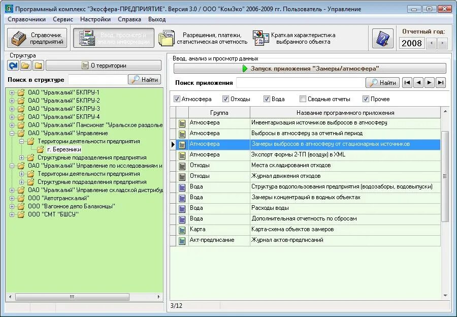
Task: Collapse ОАО "Уралкалий" Управление node
Action: click(12, 133)
